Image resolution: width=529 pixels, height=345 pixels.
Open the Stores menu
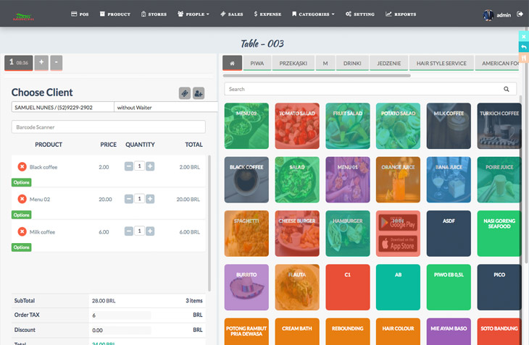click(154, 14)
